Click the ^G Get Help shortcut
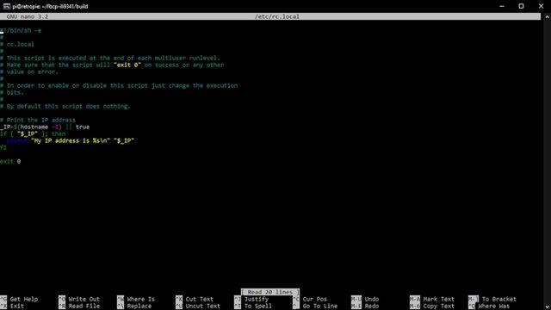The image size is (551, 310). (19, 299)
